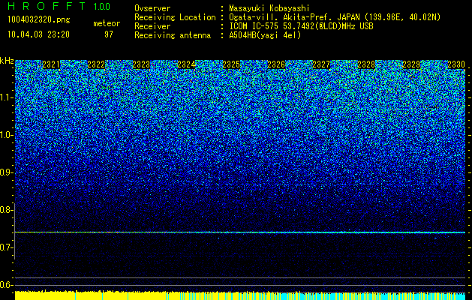Screen dimensions: 472x300
Task: Click the observer name Masayuki Kobayashi
Action: (x=269, y=8)
